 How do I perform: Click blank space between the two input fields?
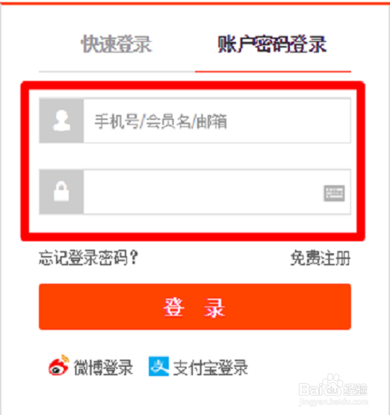coord(195,156)
